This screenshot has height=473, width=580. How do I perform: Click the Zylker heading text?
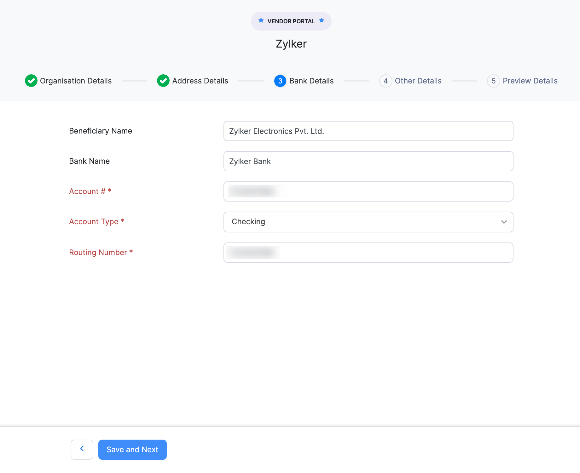(x=291, y=44)
